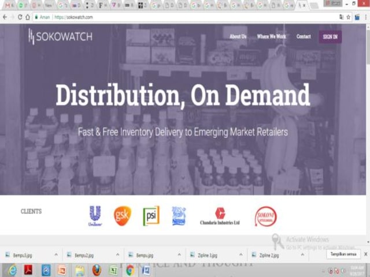Image resolution: width=370 pixels, height=277 pixels.
Task: Click the blue extension icon beside the star
Action: (x=357, y=17)
